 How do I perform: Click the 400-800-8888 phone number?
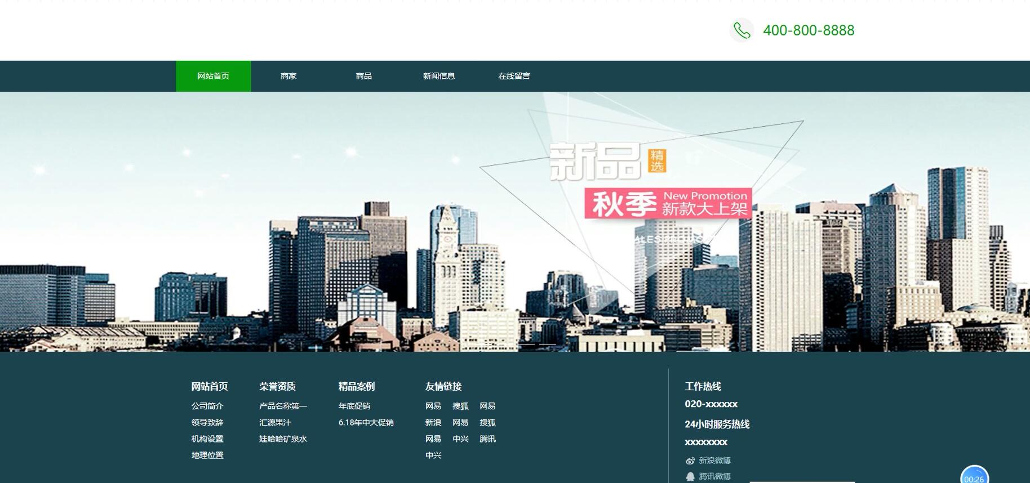[x=809, y=30]
